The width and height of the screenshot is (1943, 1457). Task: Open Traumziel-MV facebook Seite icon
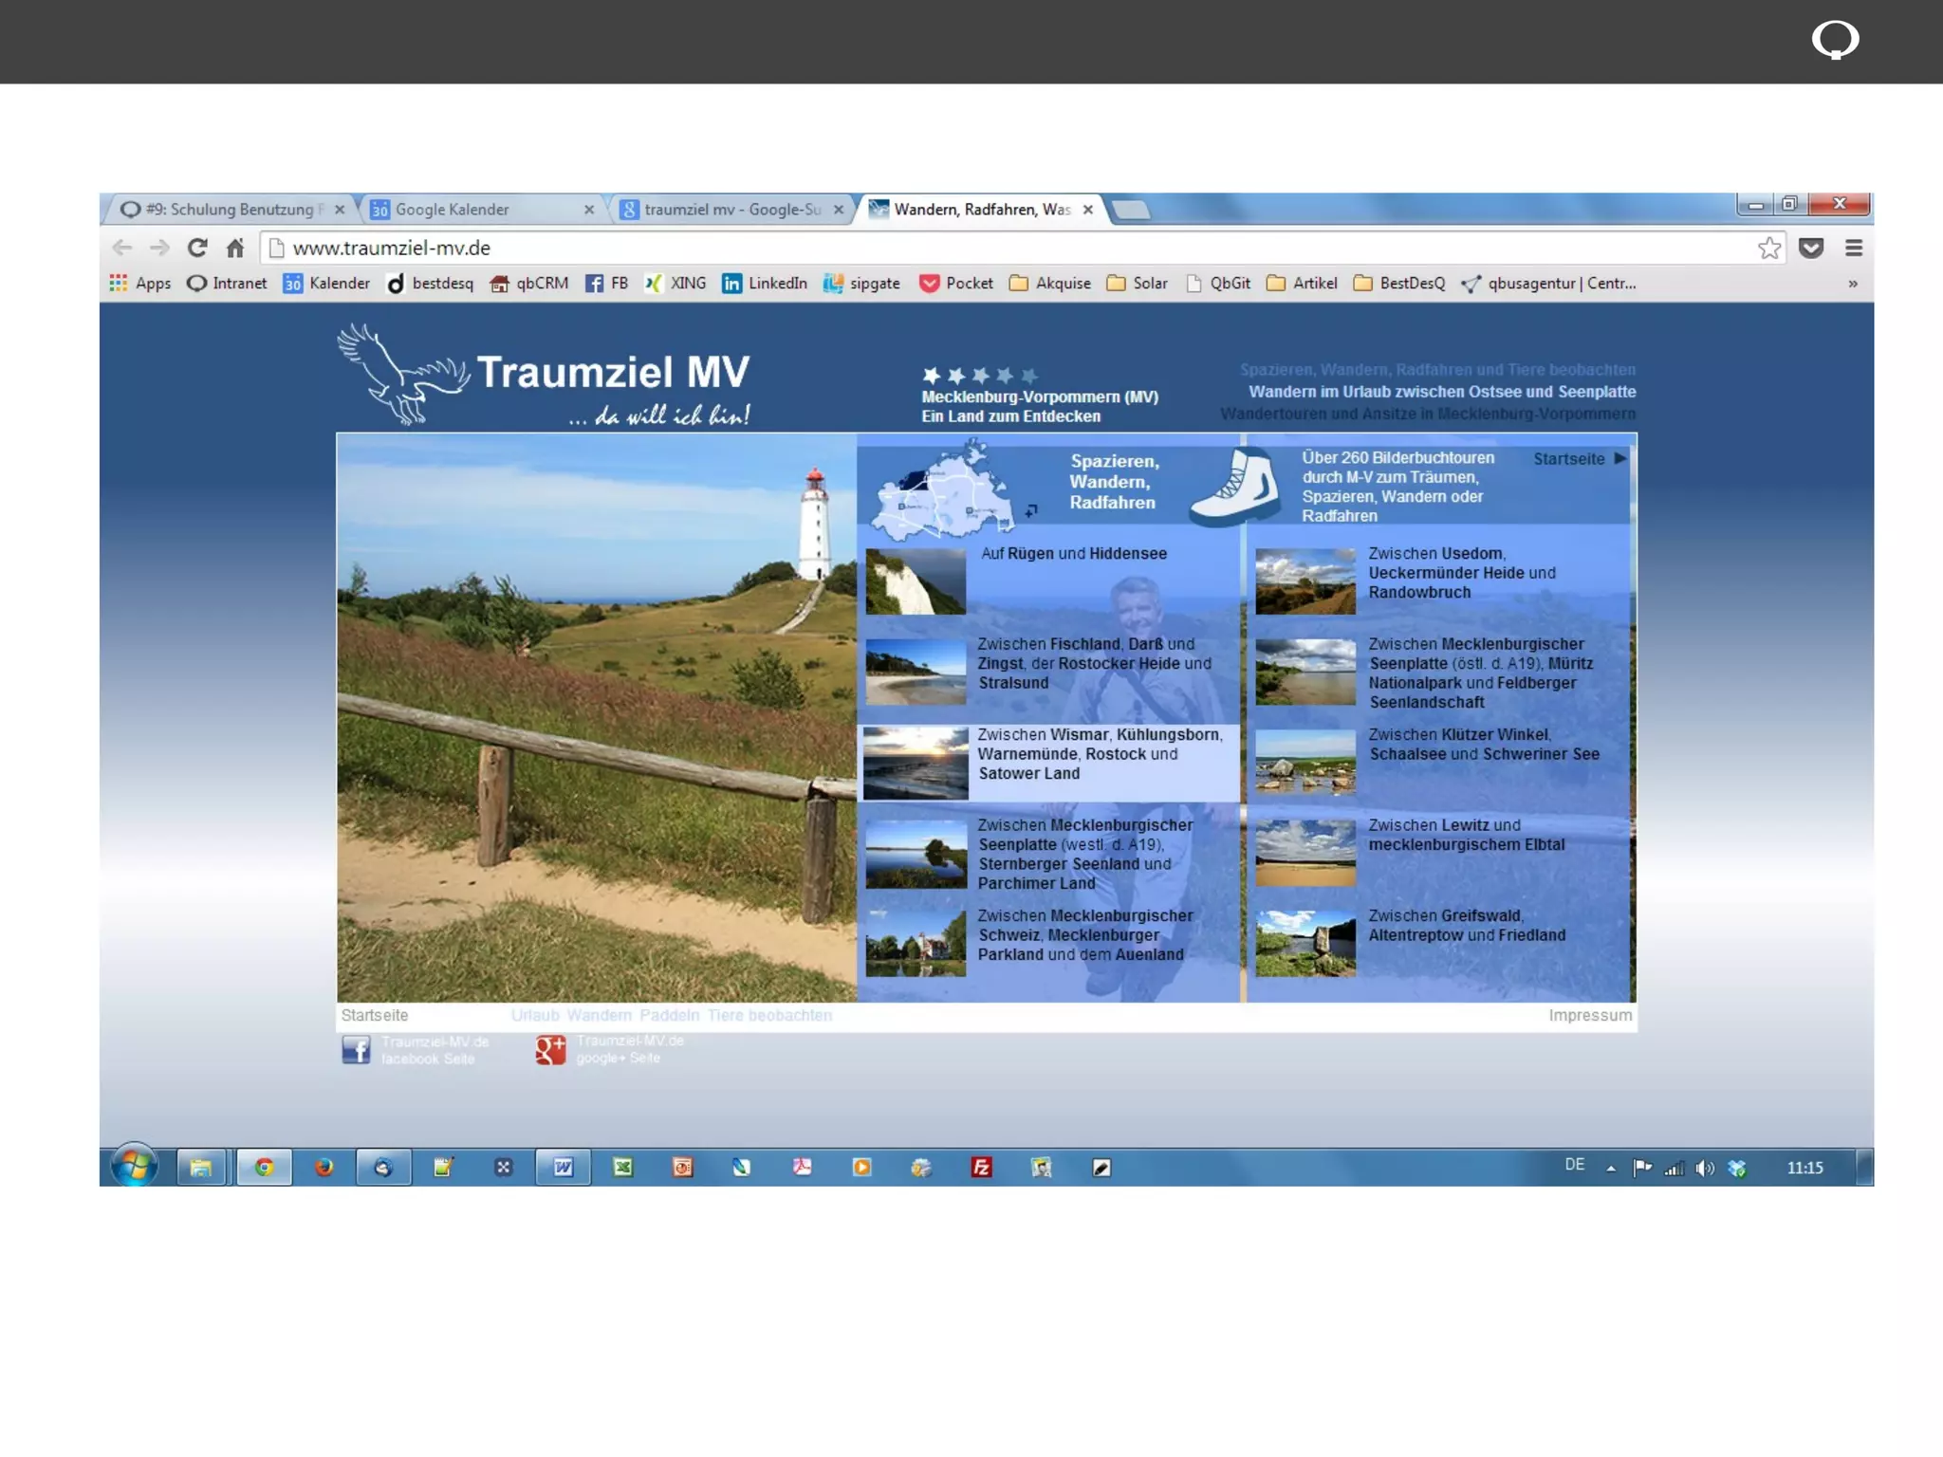[x=356, y=1050]
